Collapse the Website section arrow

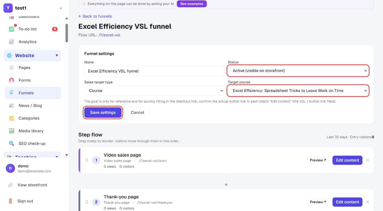click(57, 56)
